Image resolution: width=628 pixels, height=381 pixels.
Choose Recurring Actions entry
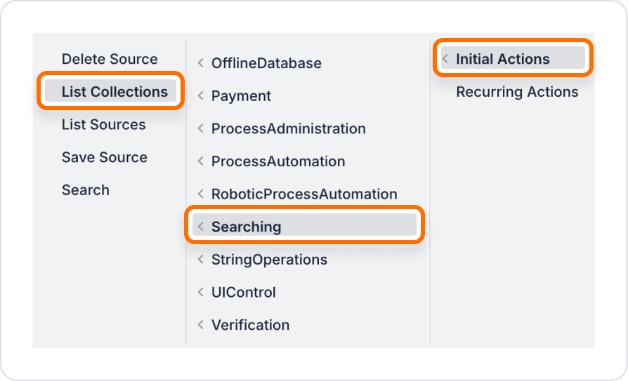[517, 92]
